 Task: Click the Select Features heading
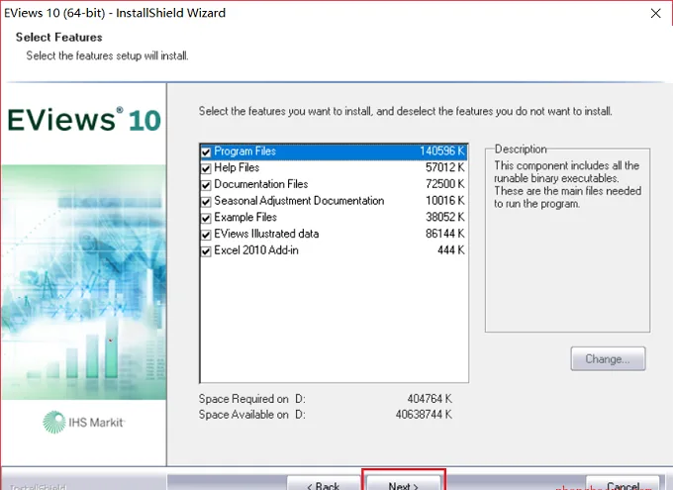point(58,38)
